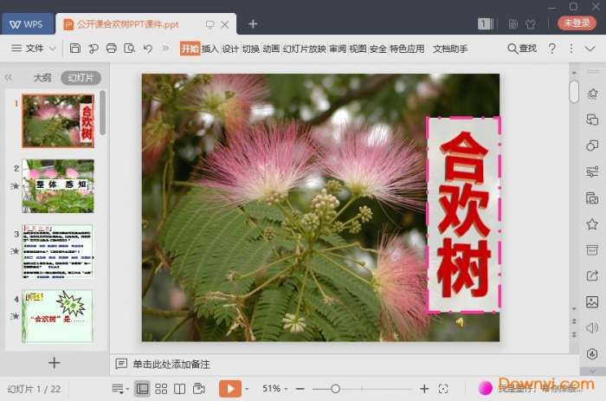This screenshot has height=401, width=606.
Task: Open the three-dot more options menu
Action: pos(571,49)
